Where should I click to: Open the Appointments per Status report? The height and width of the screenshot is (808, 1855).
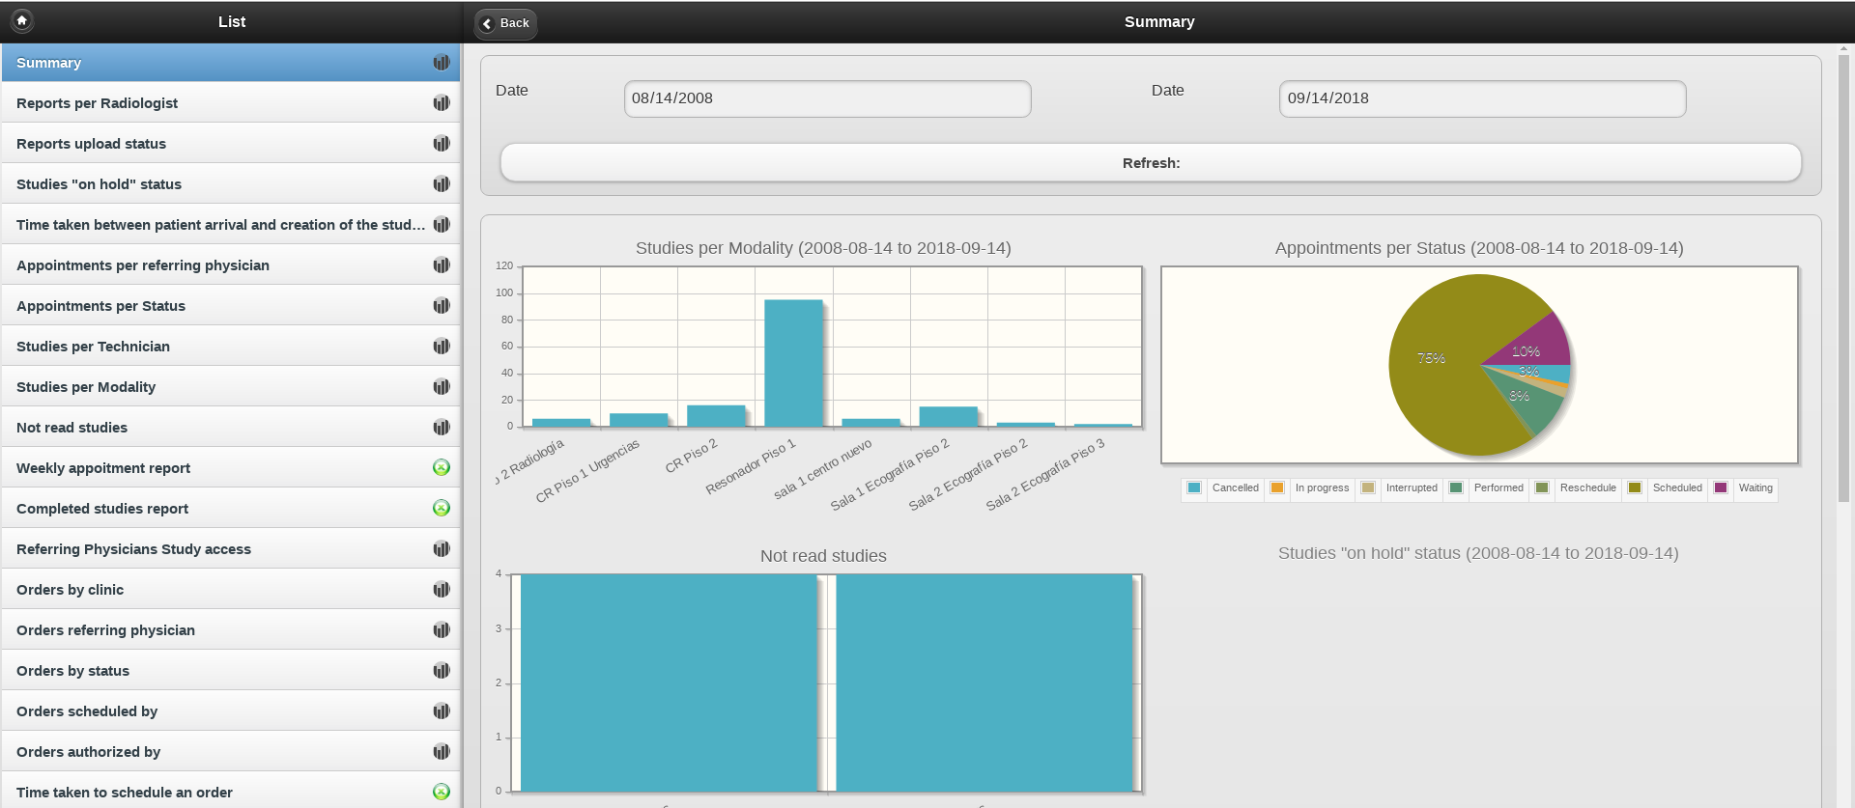point(100,306)
